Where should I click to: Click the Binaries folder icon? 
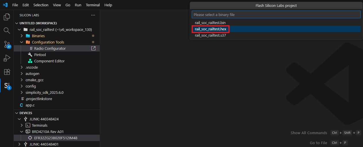point(28,36)
